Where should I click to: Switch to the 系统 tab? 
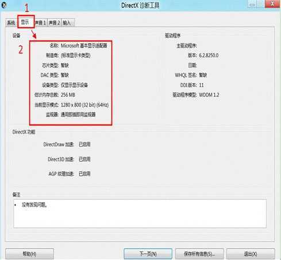[x=11, y=23]
